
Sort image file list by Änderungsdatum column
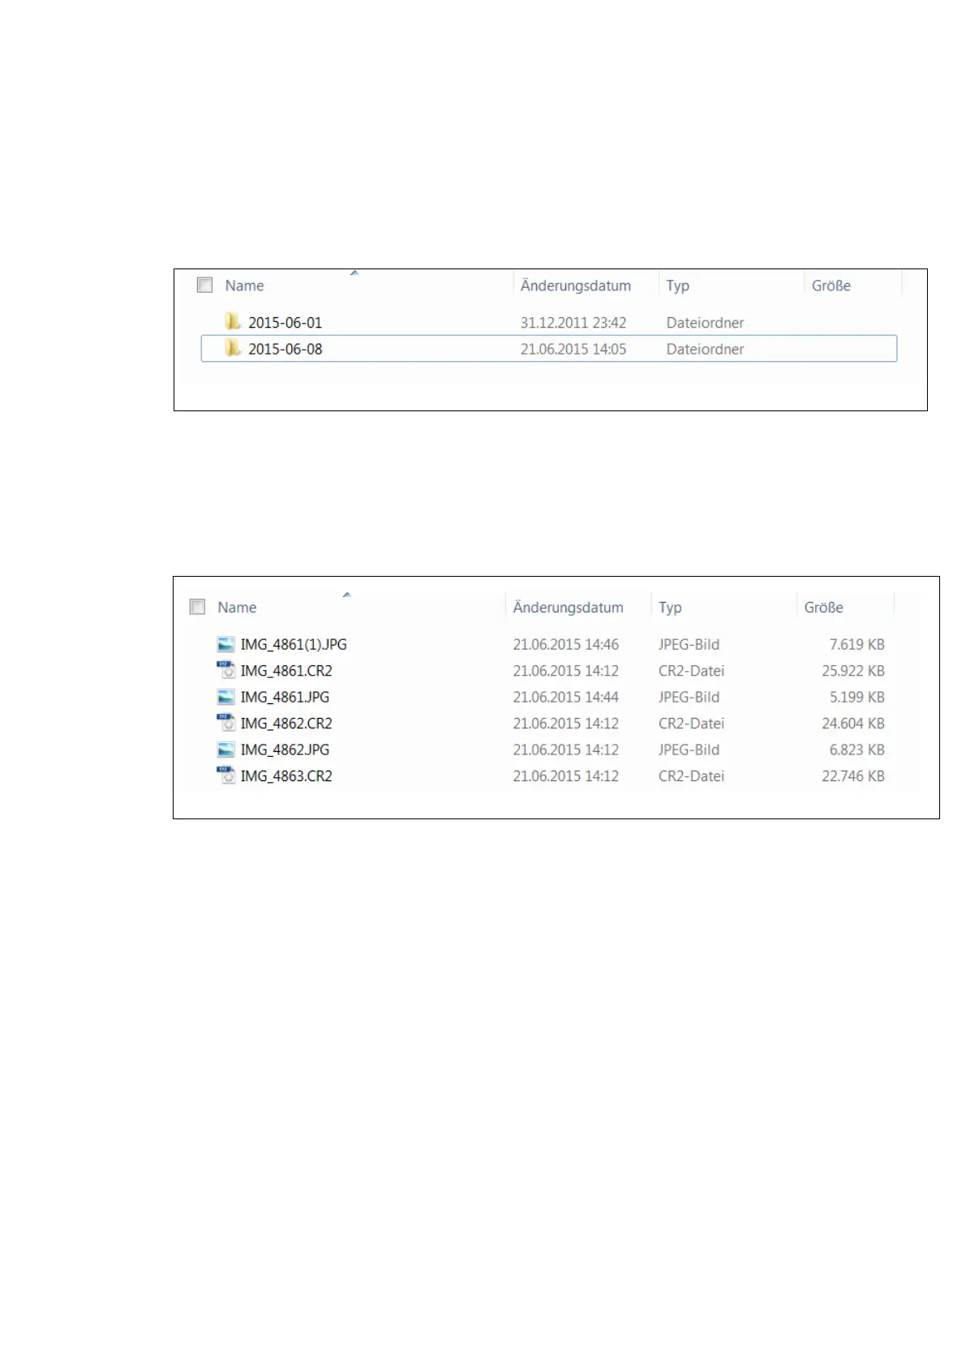click(x=568, y=608)
